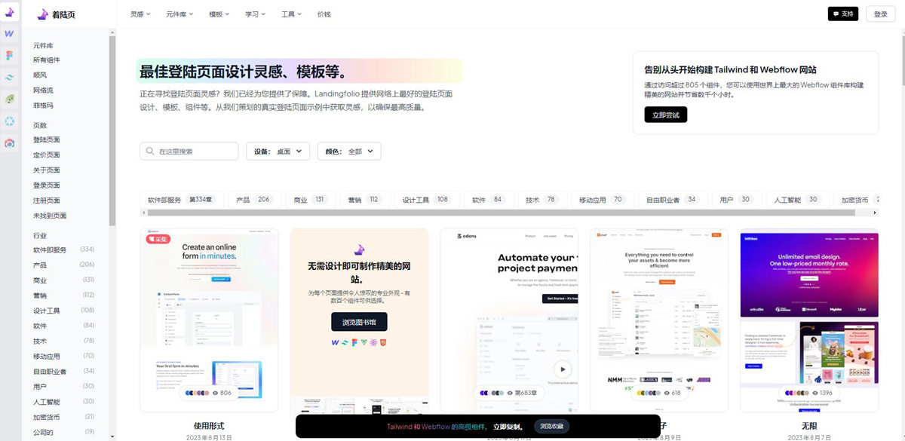
Task: Open the 工具 dropdown menu
Action: (x=291, y=14)
